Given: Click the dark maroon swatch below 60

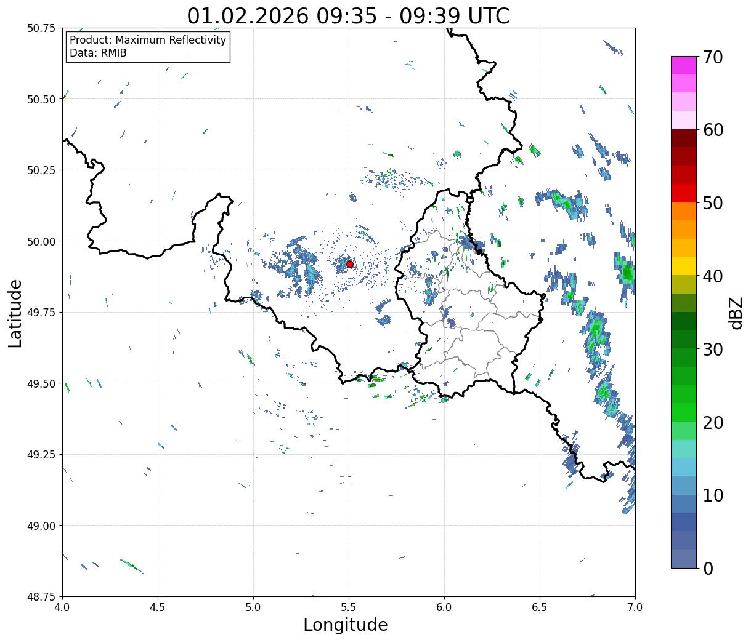Looking at the screenshot, I should (x=684, y=138).
